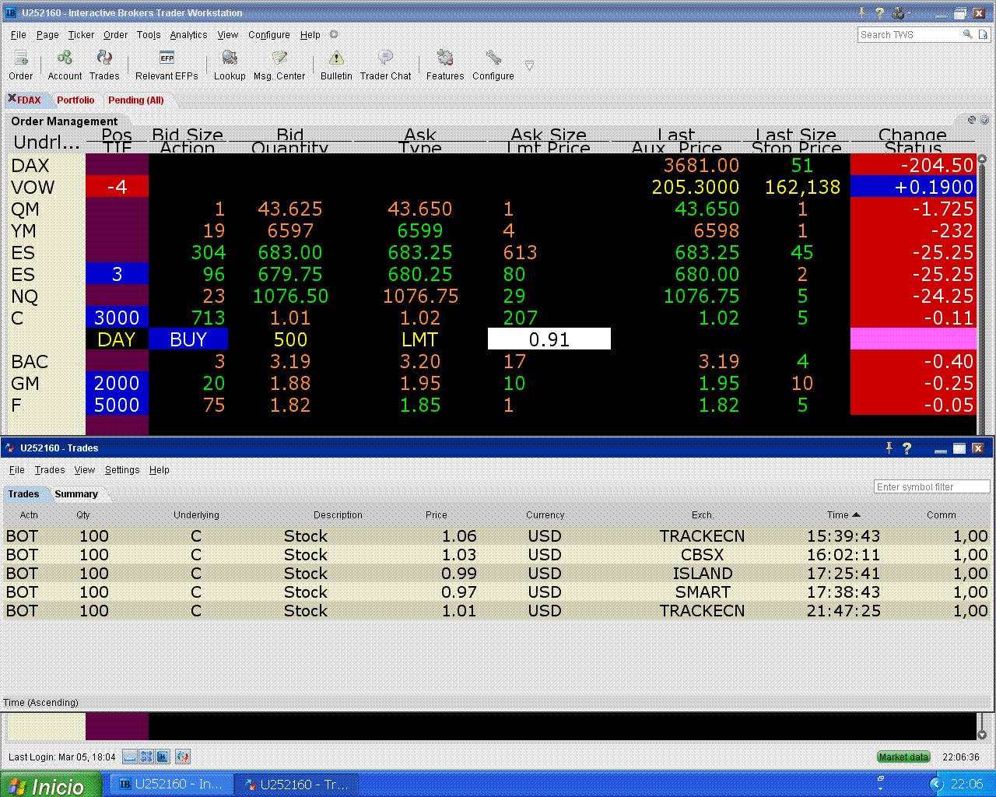Select the Trades tab in Trades window
The image size is (996, 797).
coord(23,493)
